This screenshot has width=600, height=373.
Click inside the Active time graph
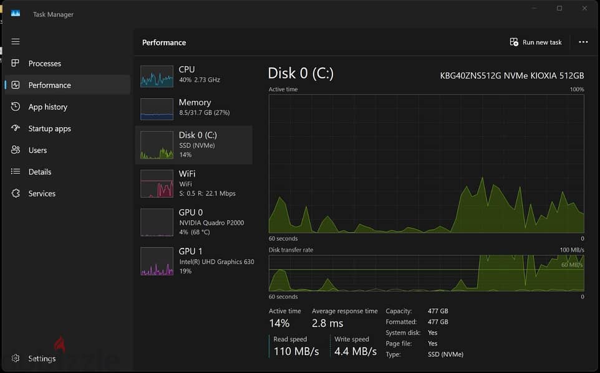click(426, 164)
